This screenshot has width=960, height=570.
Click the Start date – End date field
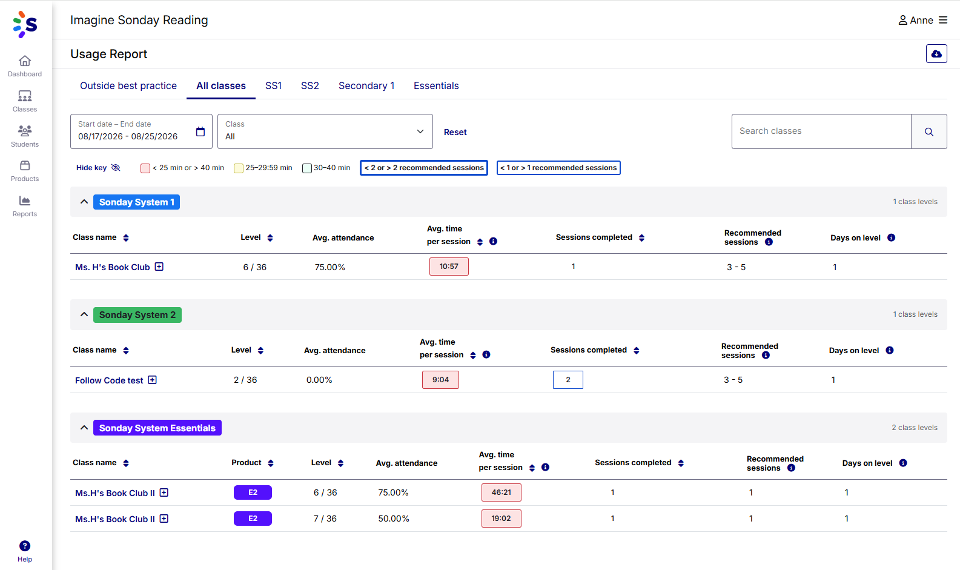141,131
